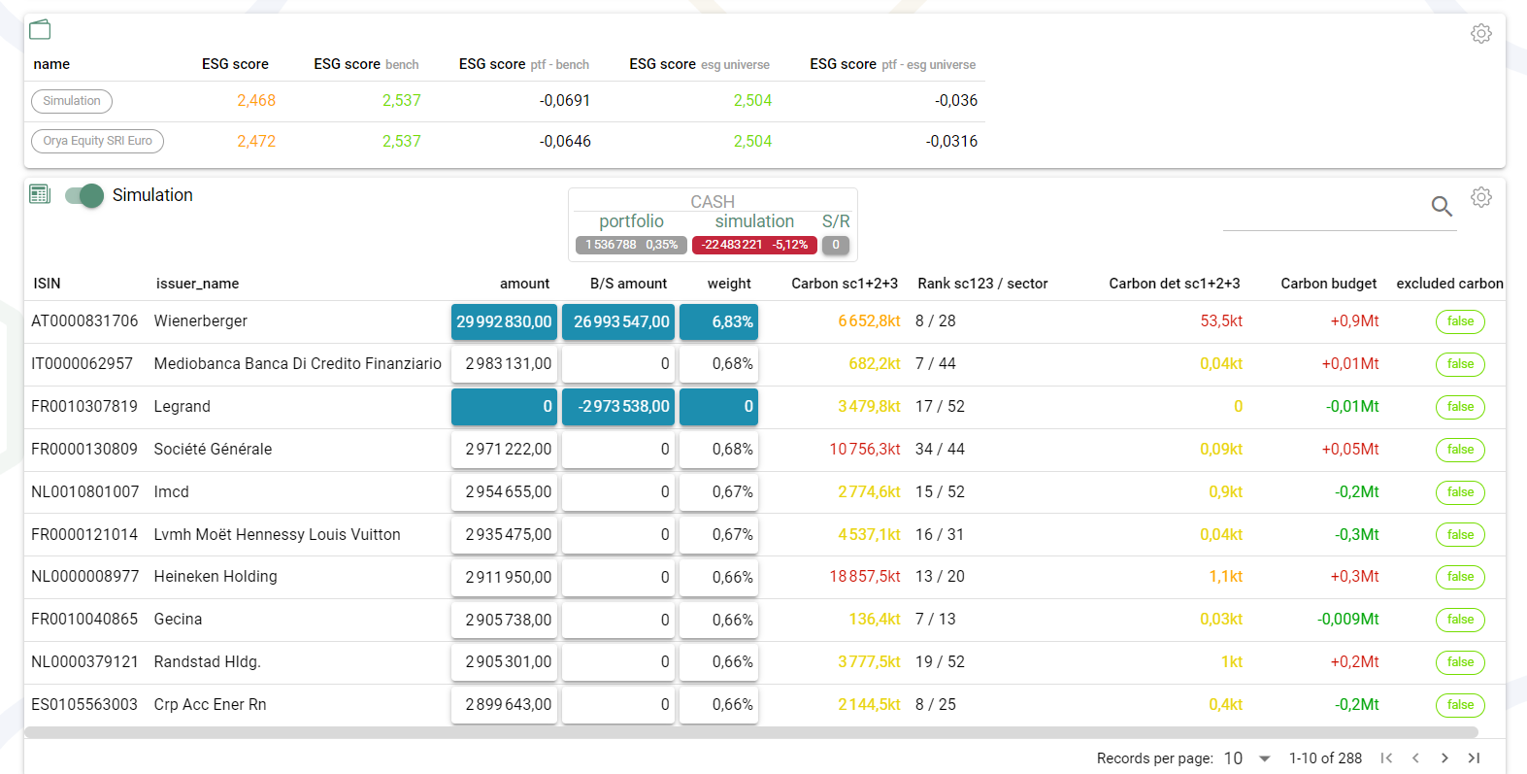Edit Wienerberger amount field 29 992 830,00

coord(504,322)
